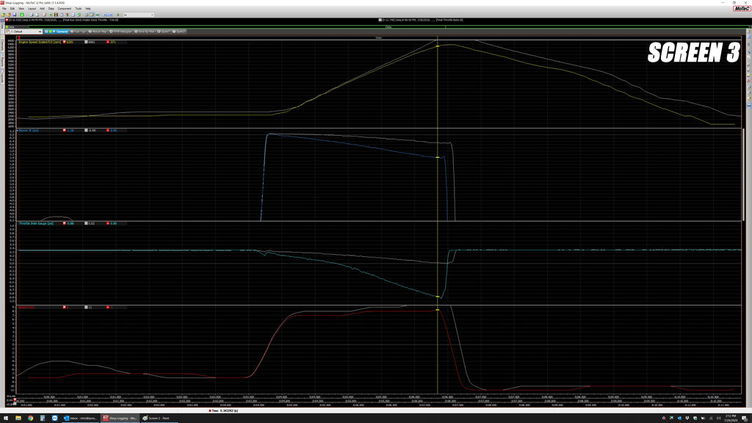Open TeamViewer from taskbar
Viewport: 752px width, 423px height.
(x=54, y=418)
